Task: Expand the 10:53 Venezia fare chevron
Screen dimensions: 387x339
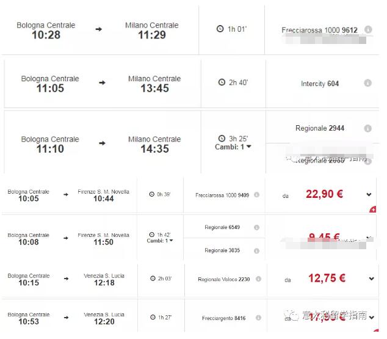Action: point(372,318)
